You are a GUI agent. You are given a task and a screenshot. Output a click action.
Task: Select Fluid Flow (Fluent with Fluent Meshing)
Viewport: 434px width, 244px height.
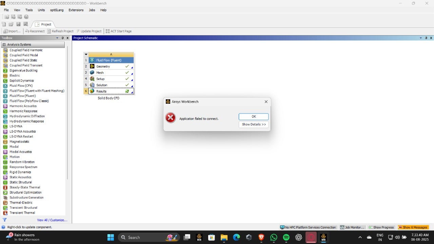pyautogui.click(x=37, y=91)
